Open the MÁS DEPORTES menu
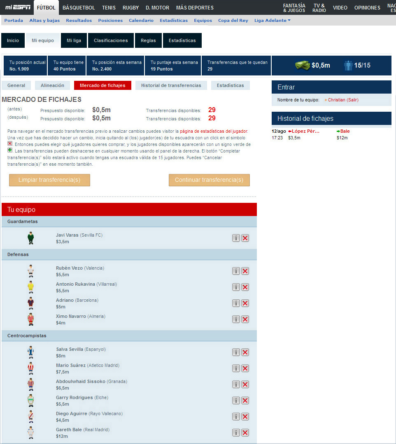Screen dimensions: 396x444 tap(195, 8)
